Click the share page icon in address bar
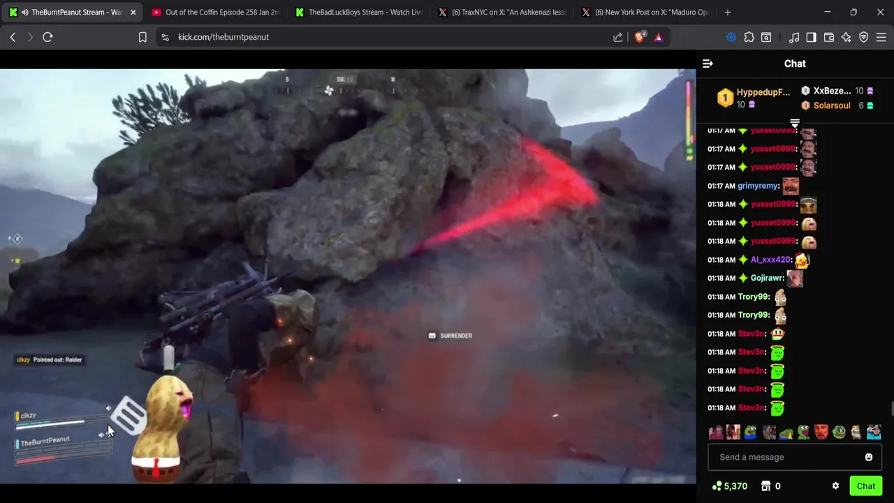This screenshot has width=894, height=503. coord(618,37)
